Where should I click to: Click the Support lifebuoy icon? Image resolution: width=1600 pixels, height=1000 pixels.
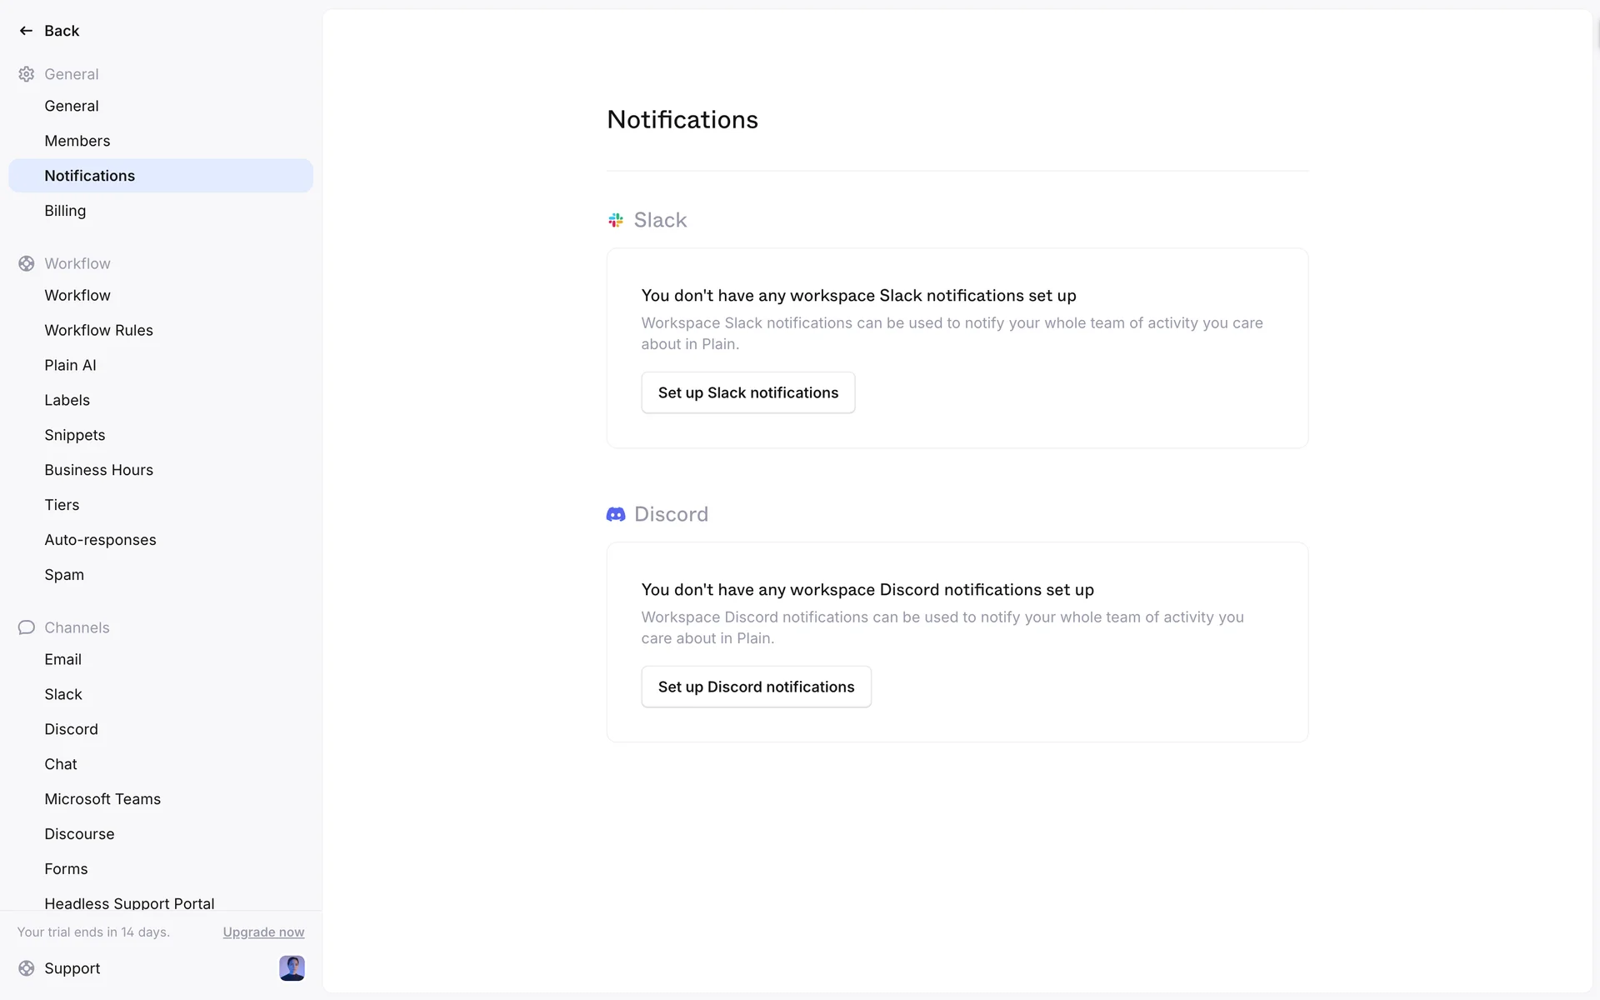[x=27, y=968]
